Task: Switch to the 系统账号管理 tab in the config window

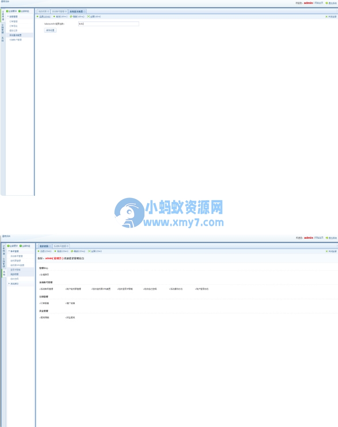Action: (58, 11)
